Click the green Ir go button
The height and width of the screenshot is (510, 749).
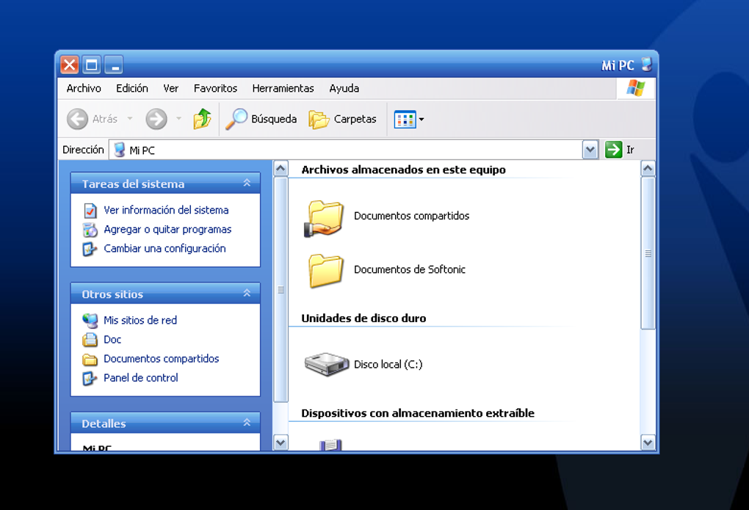click(613, 150)
